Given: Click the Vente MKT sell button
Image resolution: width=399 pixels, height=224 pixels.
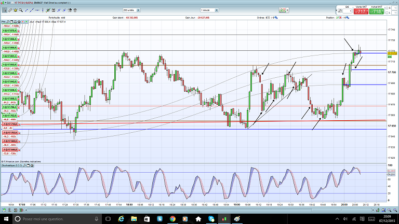Looking at the screenshot, I should (361, 11).
